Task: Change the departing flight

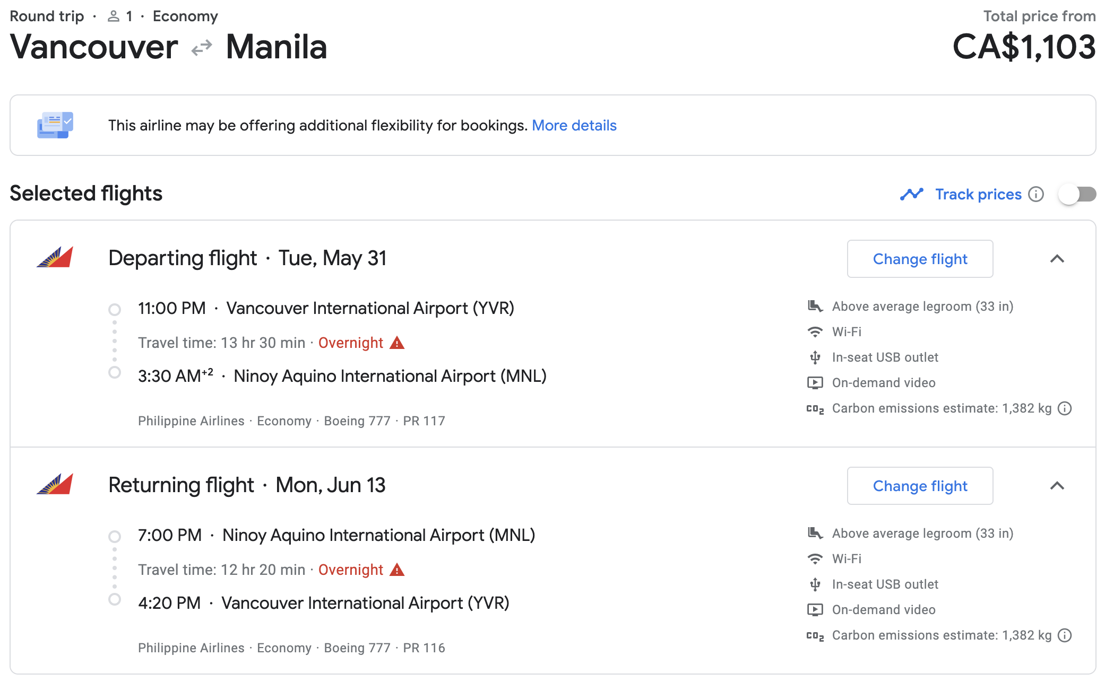Action: pyautogui.click(x=920, y=259)
